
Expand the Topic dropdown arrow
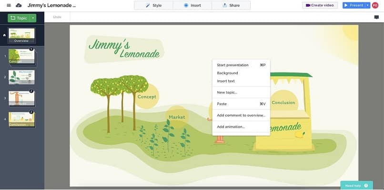pos(33,18)
